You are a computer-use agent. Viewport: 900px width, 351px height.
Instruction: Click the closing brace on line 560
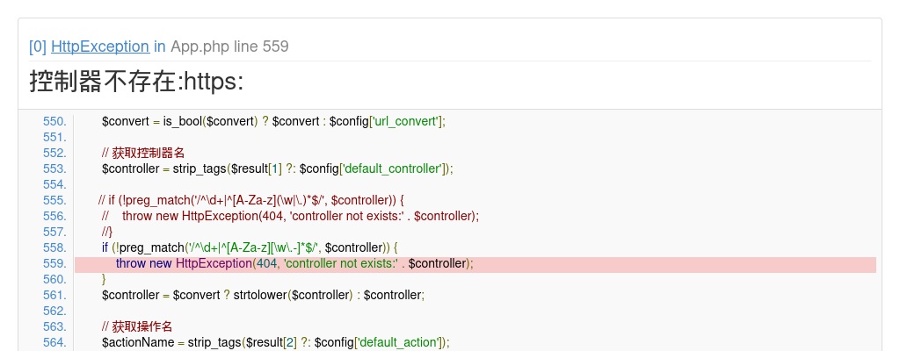[104, 279]
